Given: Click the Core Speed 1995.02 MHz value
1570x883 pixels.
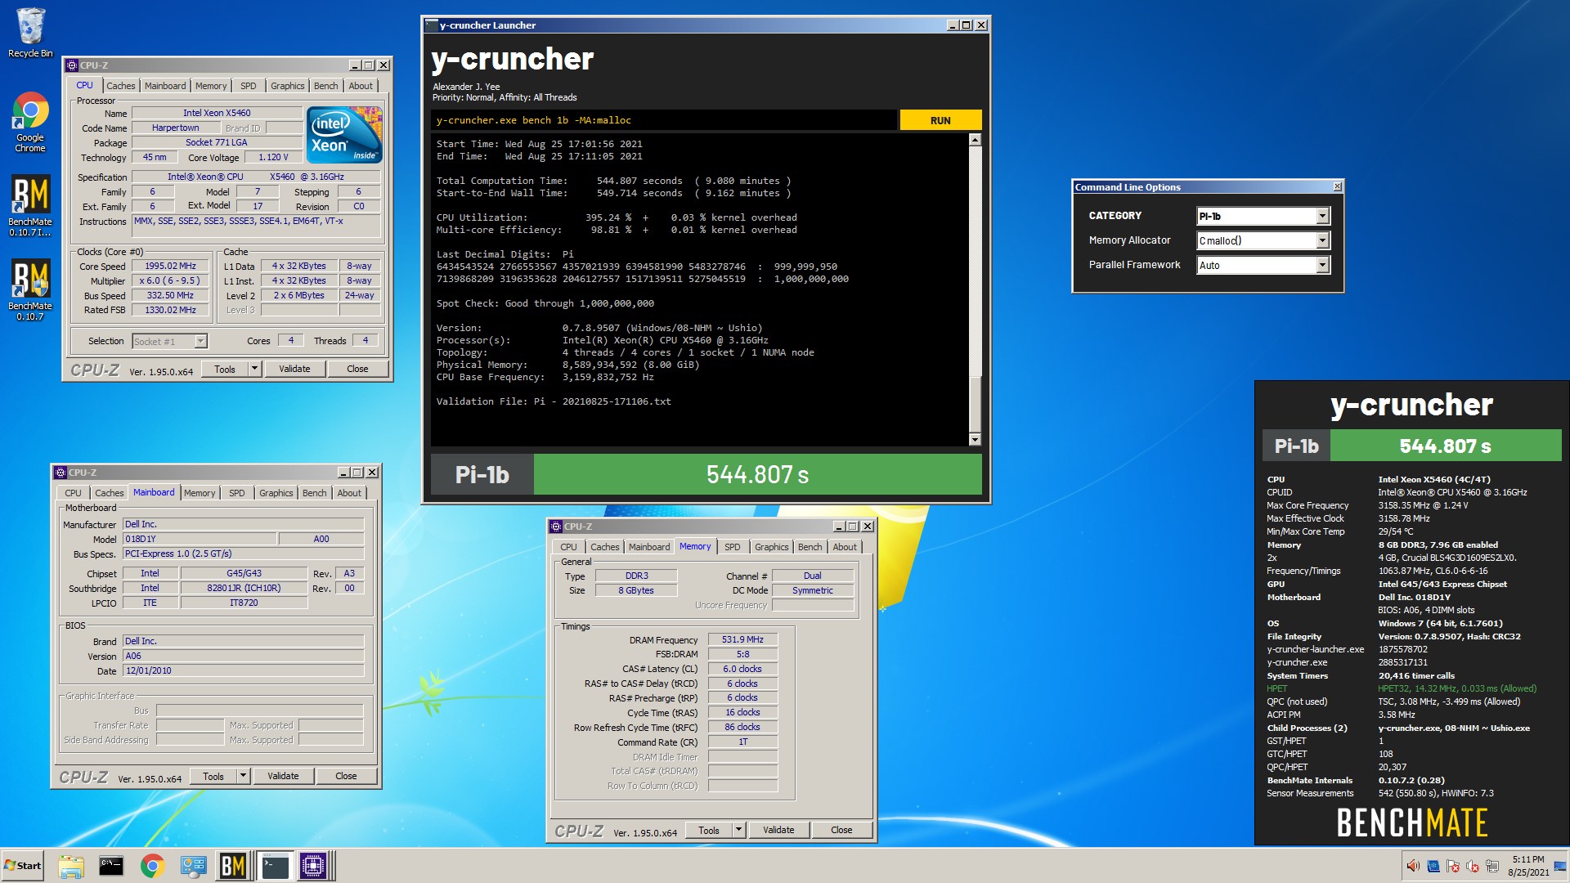Looking at the screenshot, I should click(170, 267).
